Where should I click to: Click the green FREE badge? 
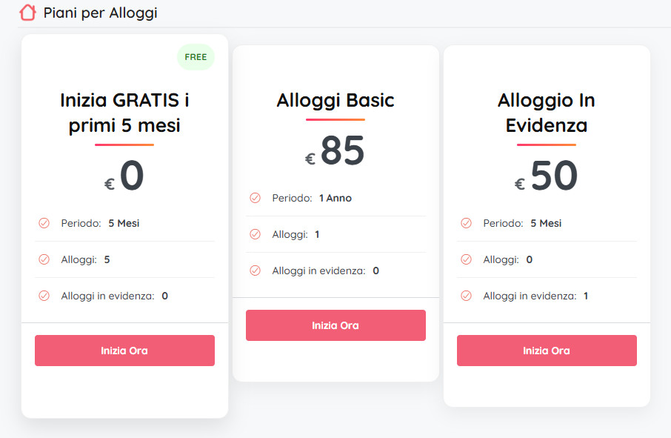pos(196,57)
